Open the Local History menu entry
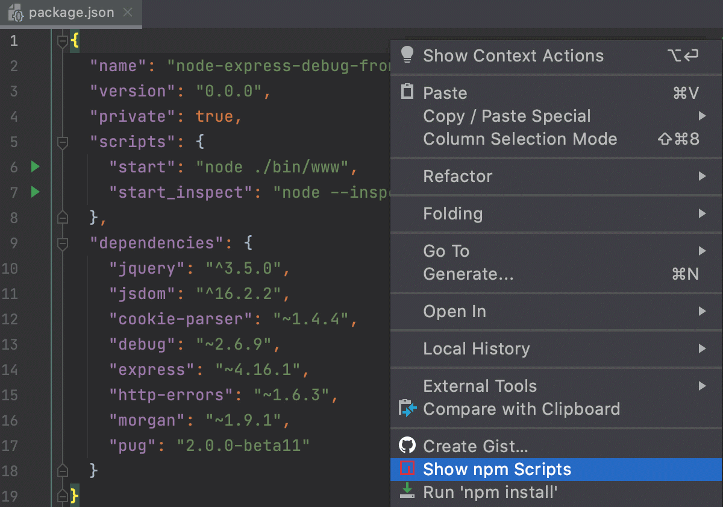723x507 pixels. [477, 349]
